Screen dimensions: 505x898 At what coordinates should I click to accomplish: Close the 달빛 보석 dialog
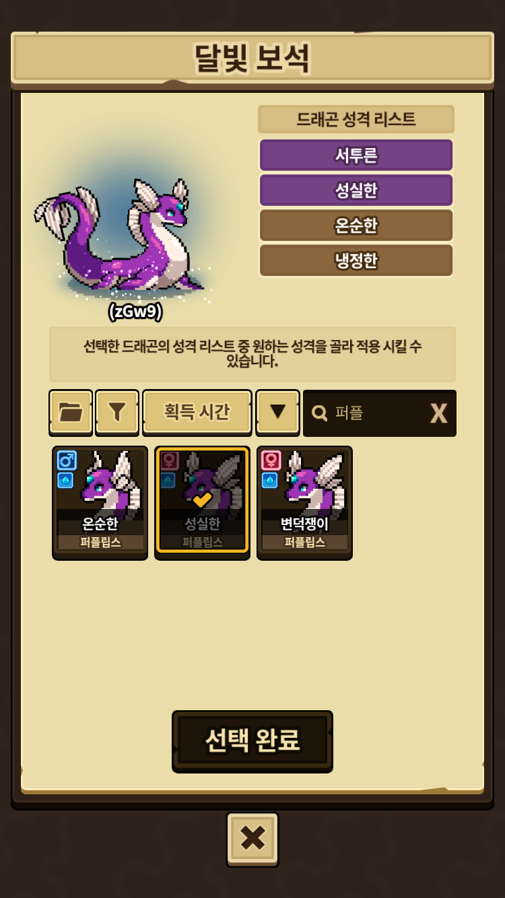[x=252, y=838]
